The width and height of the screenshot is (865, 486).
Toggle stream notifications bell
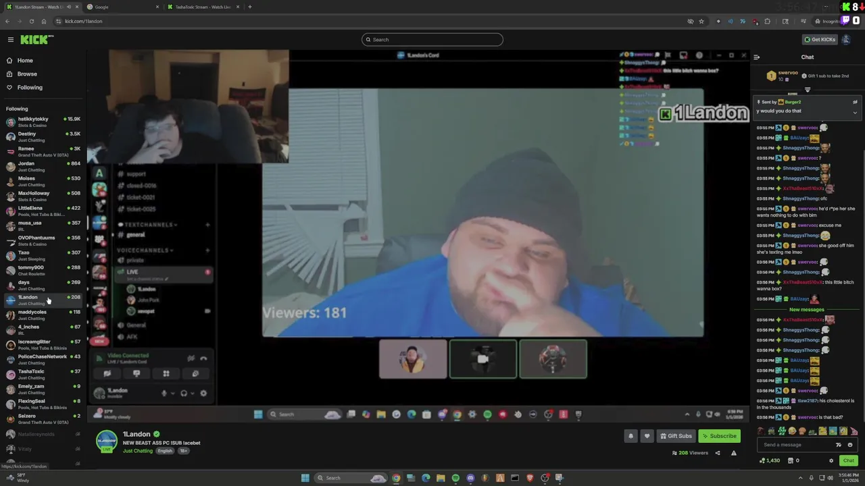tap(631, 436)
